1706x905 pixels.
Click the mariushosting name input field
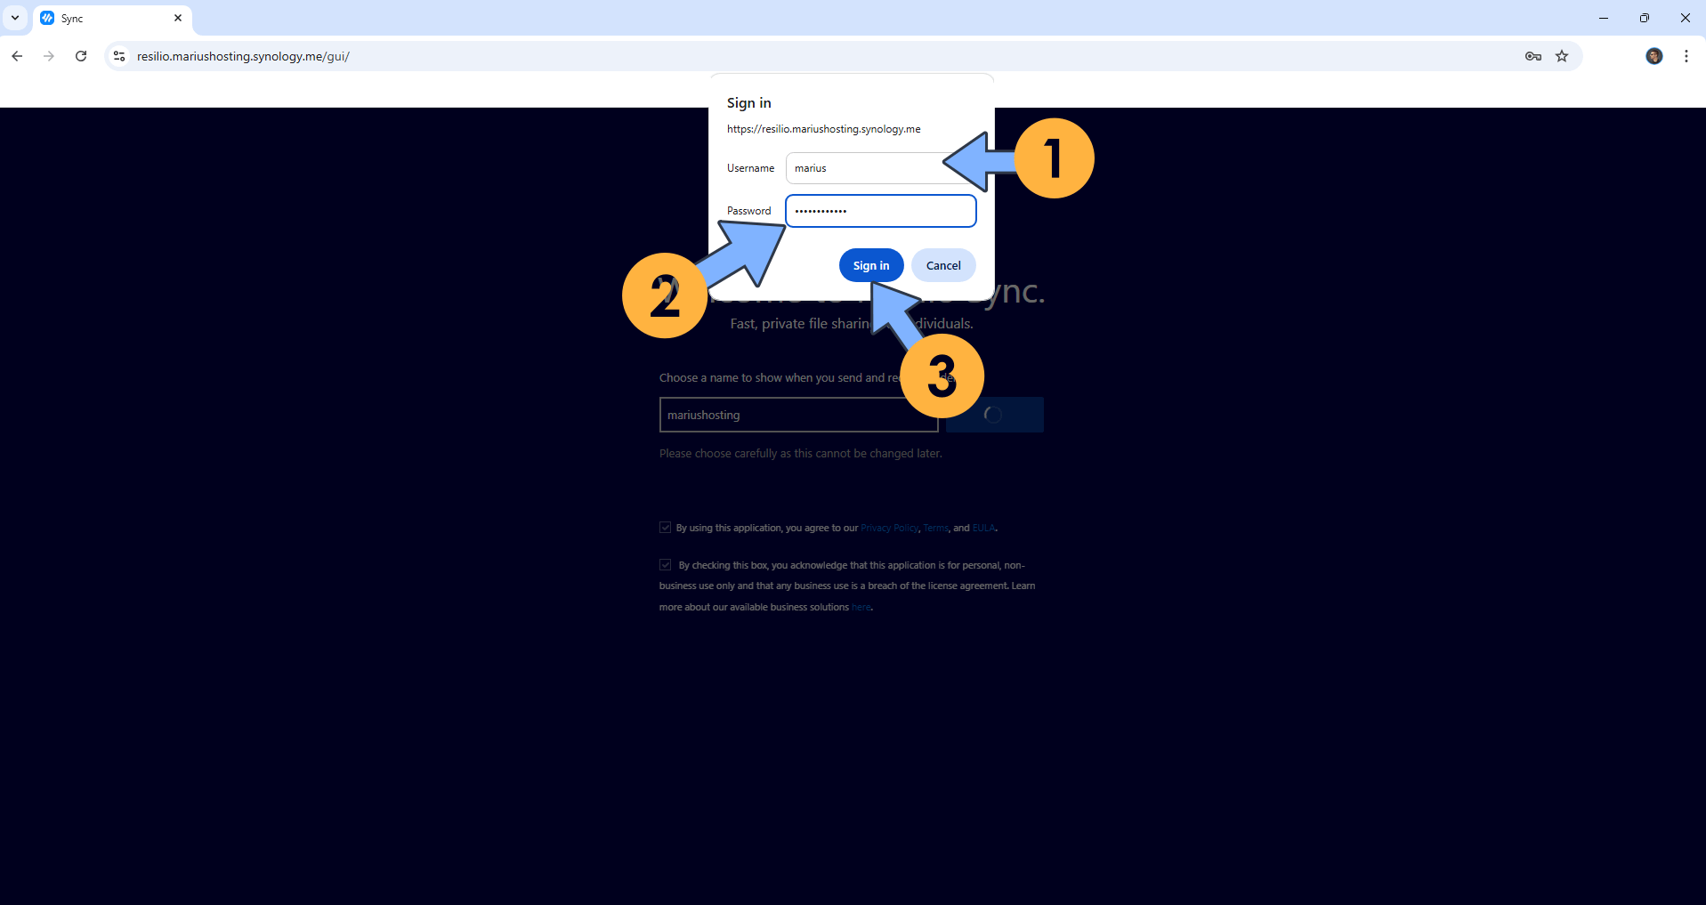[798, 415]
